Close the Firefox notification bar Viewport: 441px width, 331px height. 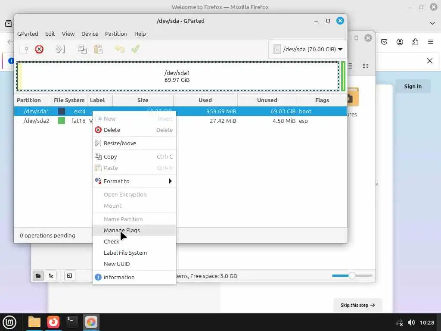click(x=429, y=61)
